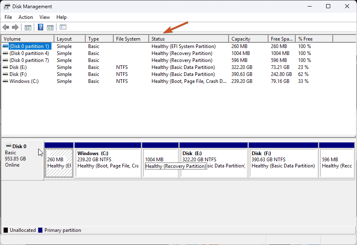Screen dimensions: 357x245
Task: Click the 'Primary partition' legend label
Action: point(63,230)
